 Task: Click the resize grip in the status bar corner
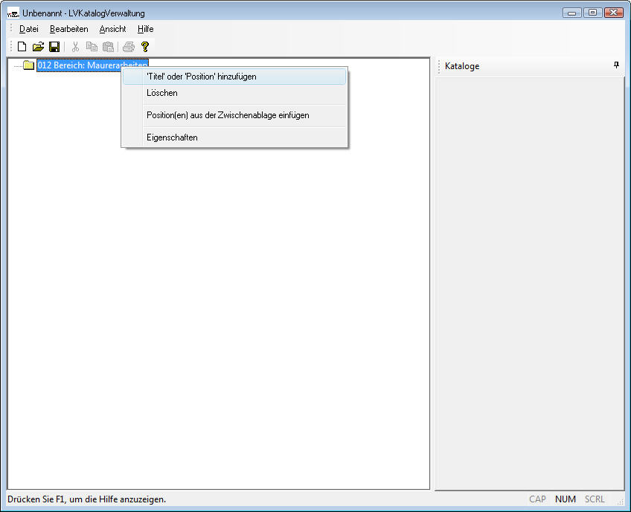(x=620, y=501)
